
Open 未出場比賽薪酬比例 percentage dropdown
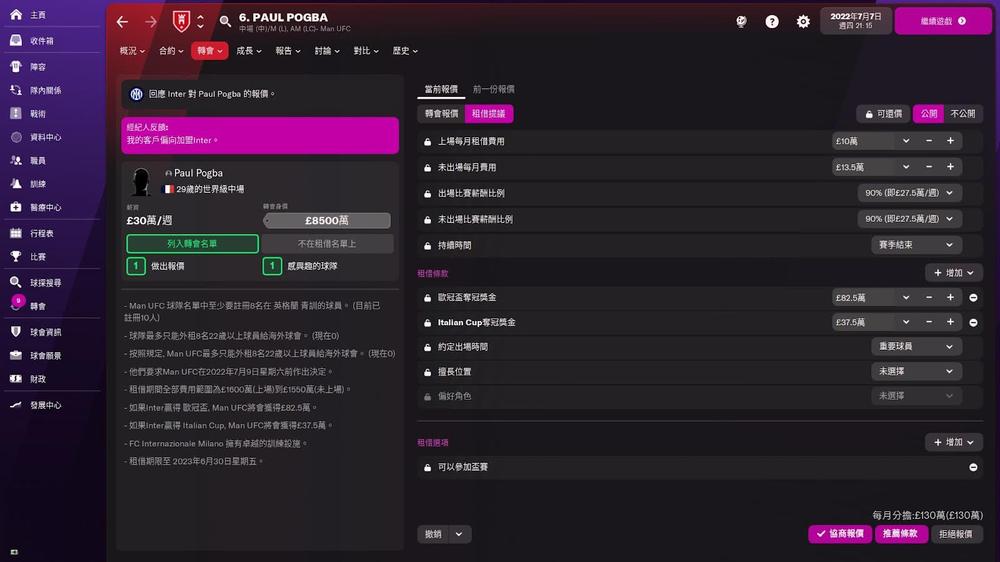coord(909,219)
